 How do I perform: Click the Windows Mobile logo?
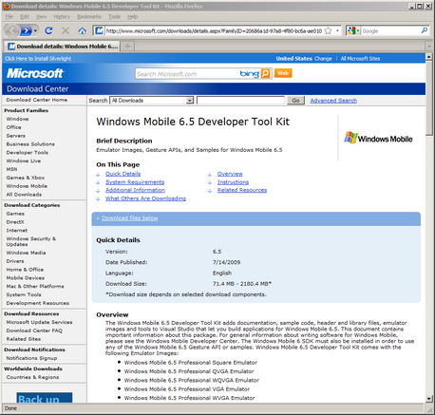(x=378, y=139)
